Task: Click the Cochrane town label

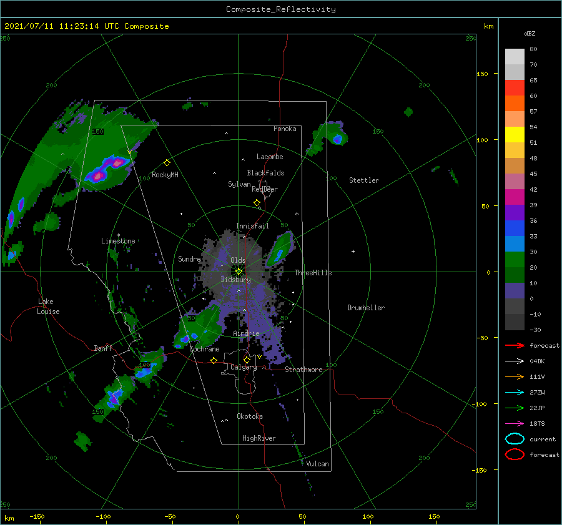Action: 204,349
